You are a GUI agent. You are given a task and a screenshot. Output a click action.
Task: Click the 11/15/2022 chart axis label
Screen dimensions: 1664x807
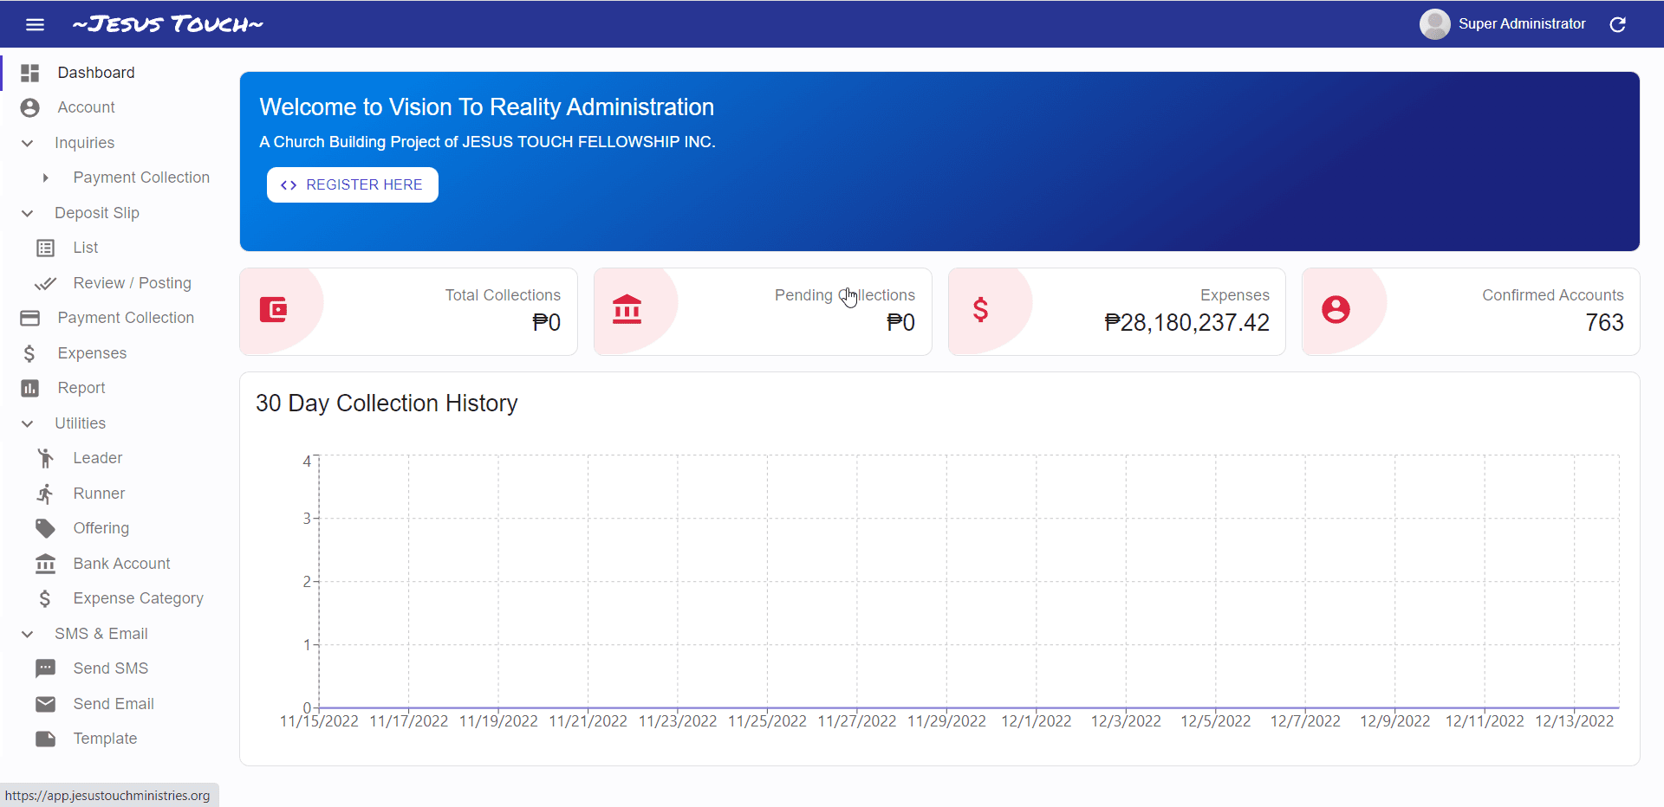[319, 721]
